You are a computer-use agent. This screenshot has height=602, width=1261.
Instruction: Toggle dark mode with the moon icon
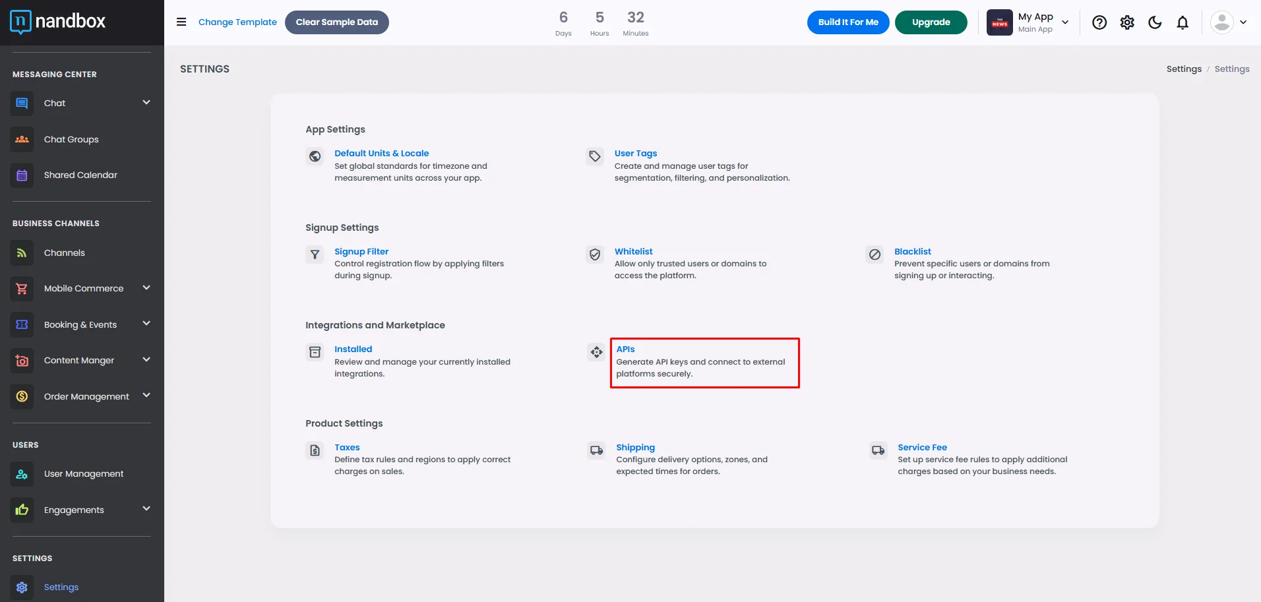[1155, 22]
